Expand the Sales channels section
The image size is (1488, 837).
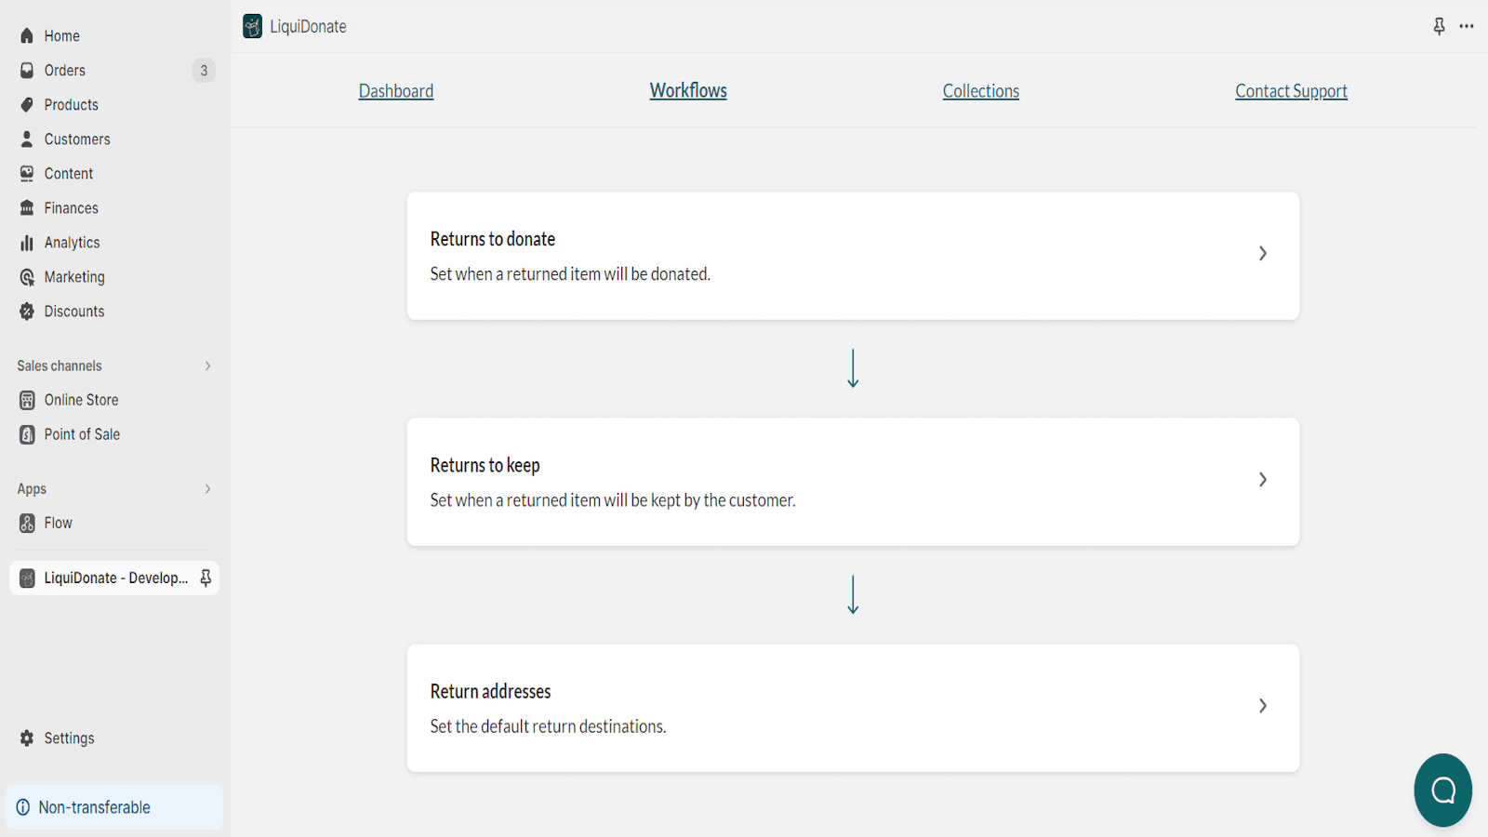point(207,366)
